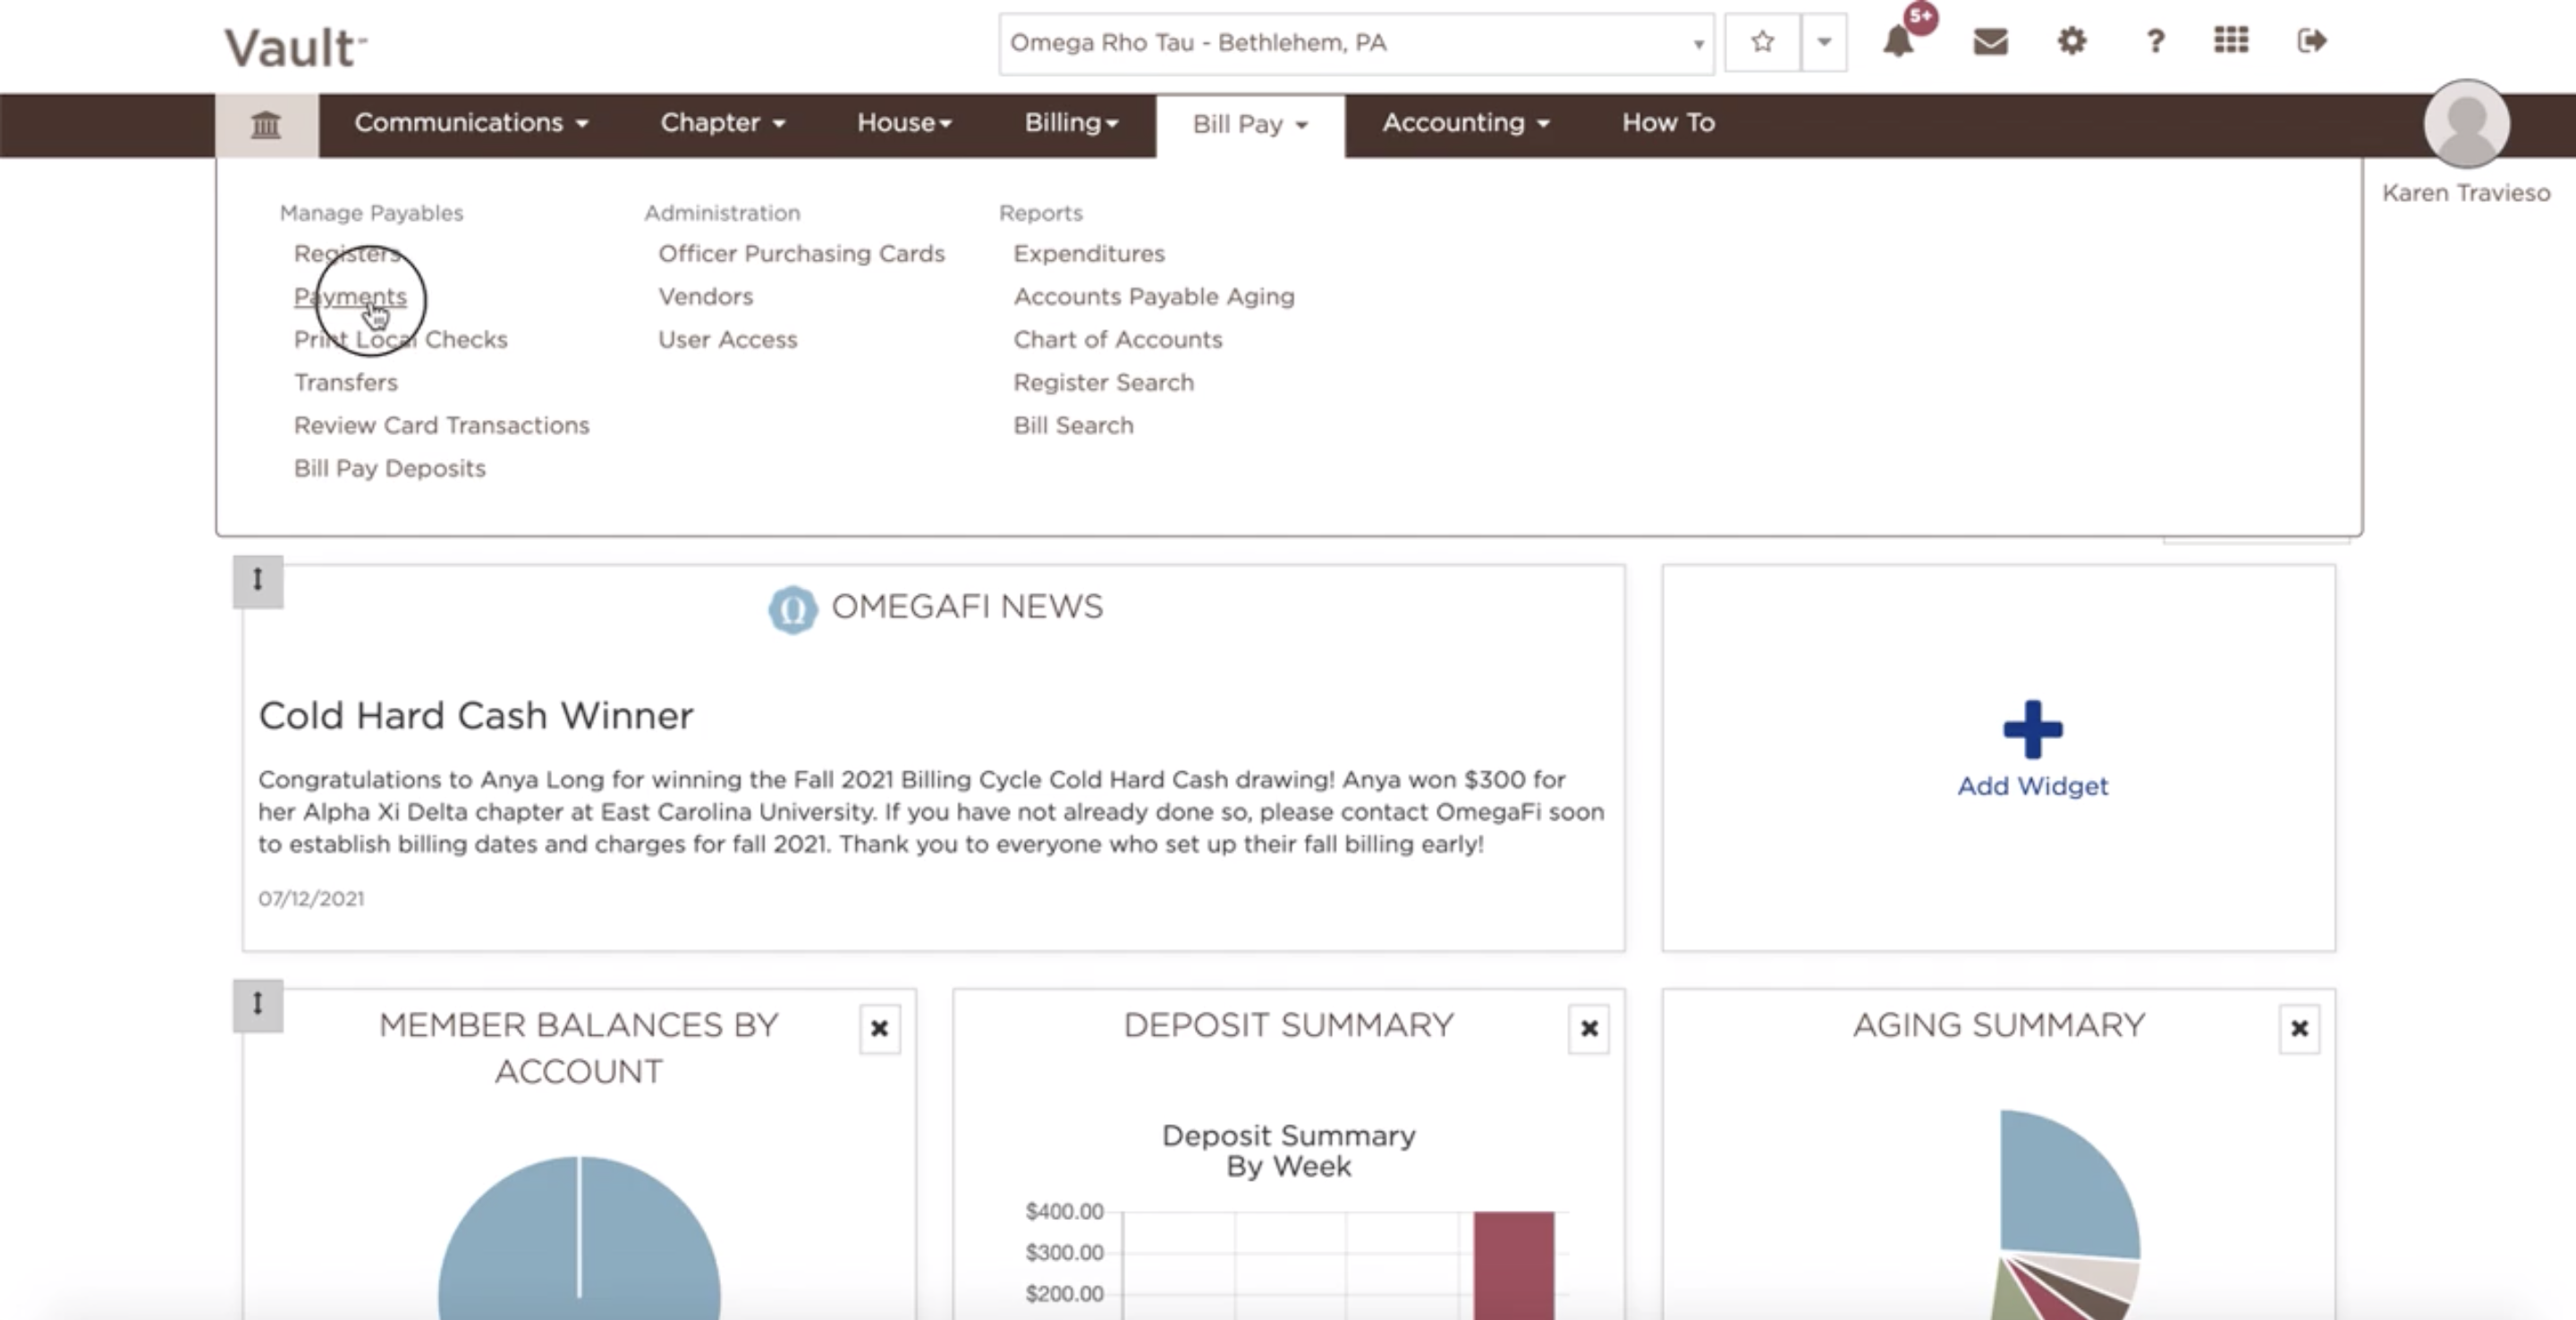Click Karen Travieso's profile avatar

(x=2466, y=124)
